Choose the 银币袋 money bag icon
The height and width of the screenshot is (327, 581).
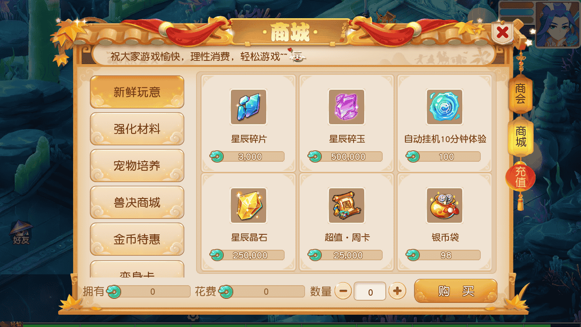[x=444, y=205]
